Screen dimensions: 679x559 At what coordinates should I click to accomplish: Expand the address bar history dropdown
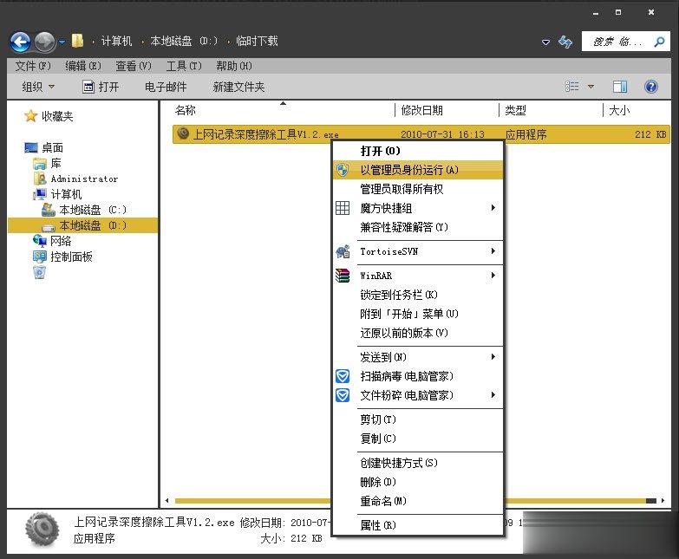[x=545, y=42]
